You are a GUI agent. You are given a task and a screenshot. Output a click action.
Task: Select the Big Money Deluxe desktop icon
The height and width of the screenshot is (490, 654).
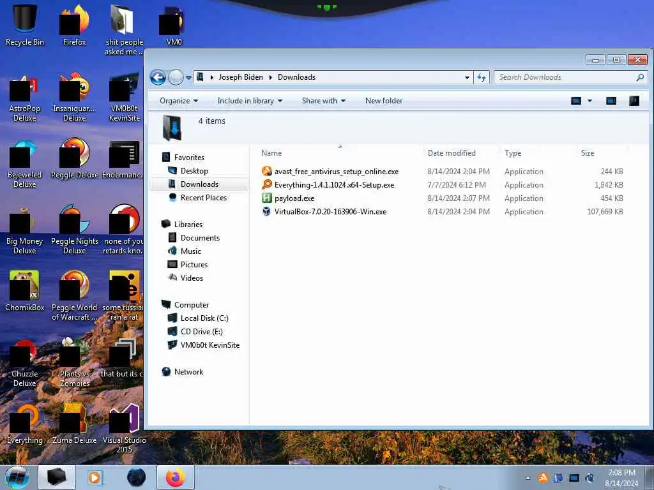coord(25,232)
